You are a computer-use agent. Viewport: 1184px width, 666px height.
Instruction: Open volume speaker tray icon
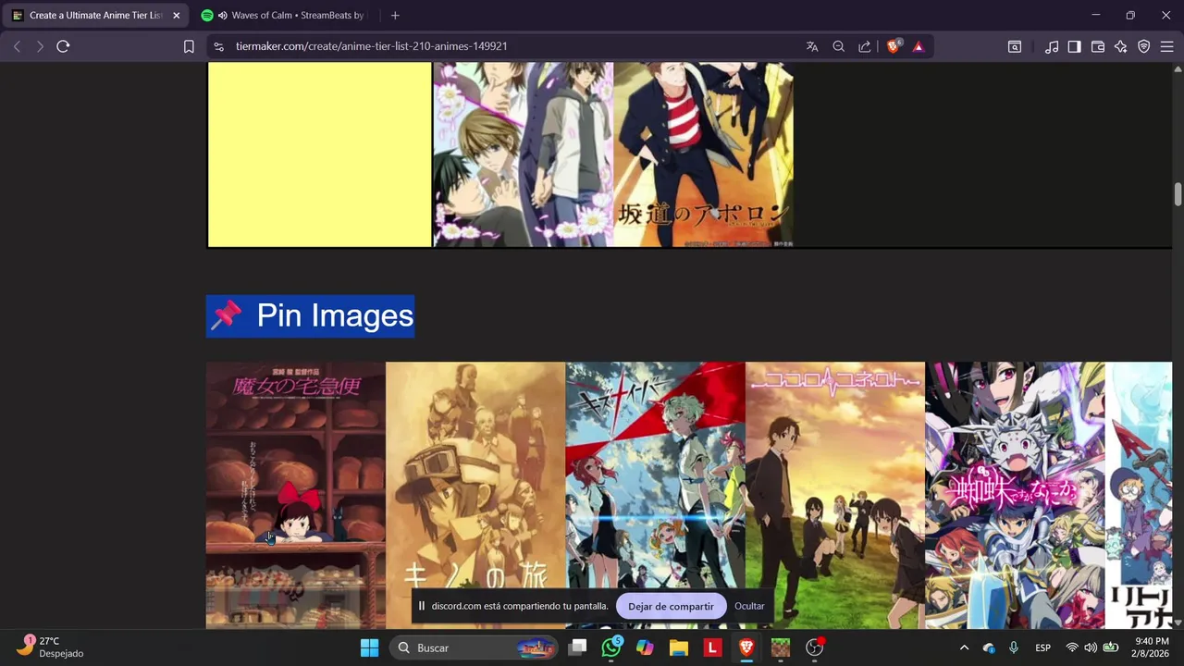point(1091,647)
